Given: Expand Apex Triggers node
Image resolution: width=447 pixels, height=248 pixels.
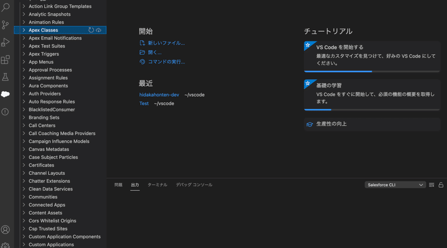Looking at the screenshot, I should click(x=23, y=54).
